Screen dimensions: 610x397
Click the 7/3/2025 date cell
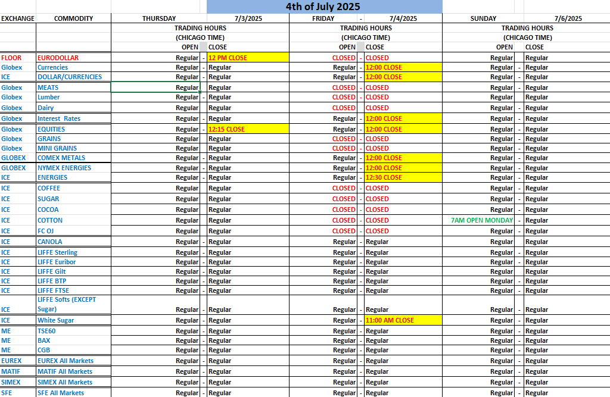coord(248,18)
